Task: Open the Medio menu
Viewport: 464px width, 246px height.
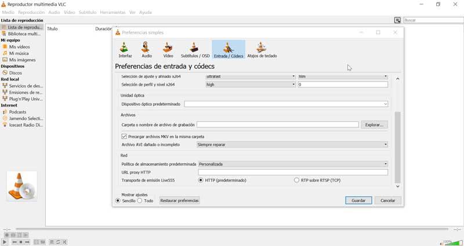Action: 8,12
